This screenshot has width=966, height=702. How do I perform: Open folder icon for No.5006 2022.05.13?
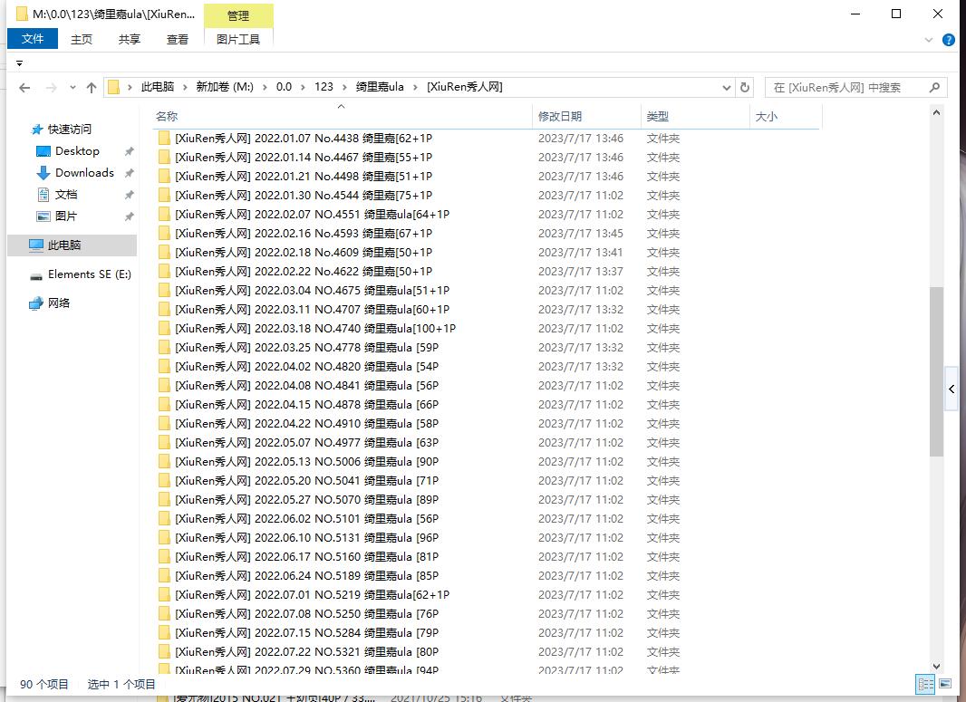click(164, 462)
